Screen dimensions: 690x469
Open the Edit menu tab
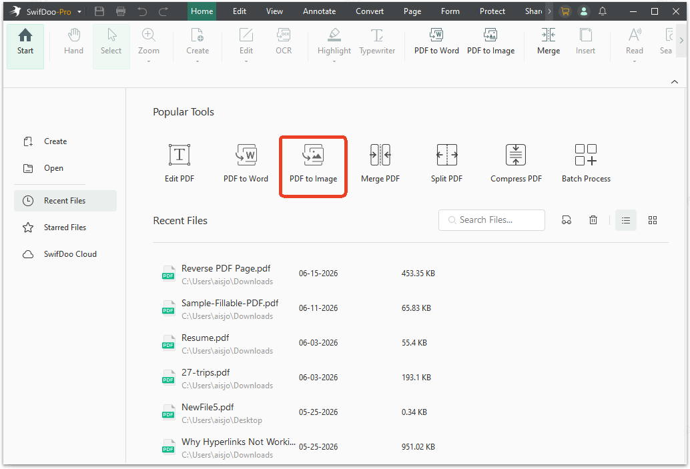240,11
